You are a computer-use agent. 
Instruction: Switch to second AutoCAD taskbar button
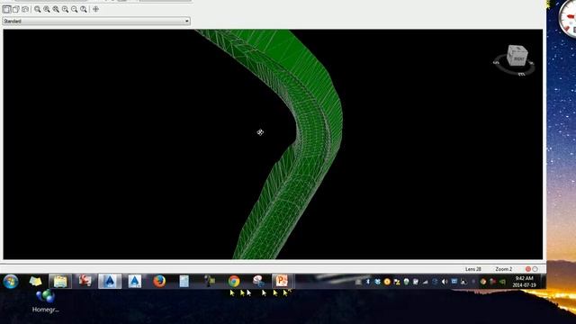point(134,282)
